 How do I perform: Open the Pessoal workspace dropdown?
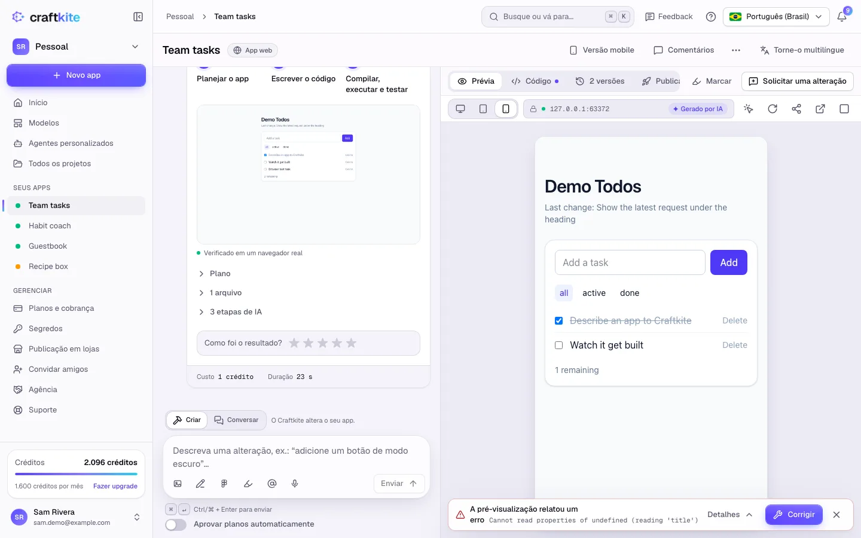(x=76, y=47)
